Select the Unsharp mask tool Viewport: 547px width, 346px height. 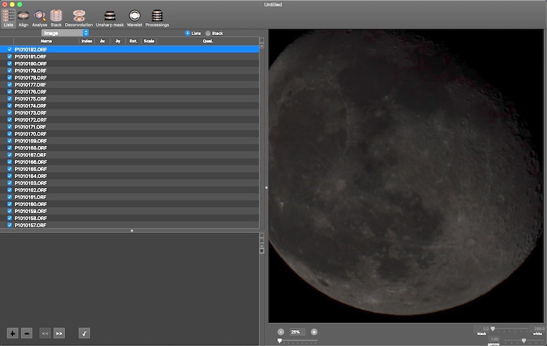coord(109,19)
